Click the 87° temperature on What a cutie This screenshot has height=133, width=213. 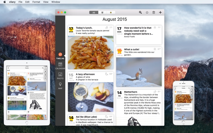(159, 49)
